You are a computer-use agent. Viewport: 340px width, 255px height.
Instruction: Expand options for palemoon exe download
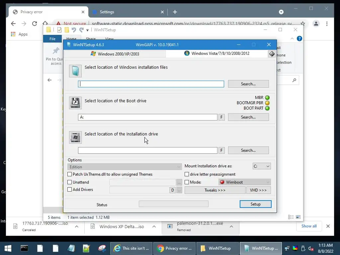(x=231, y=226)
